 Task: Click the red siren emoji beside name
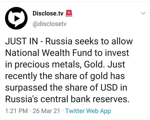[69, 13]
